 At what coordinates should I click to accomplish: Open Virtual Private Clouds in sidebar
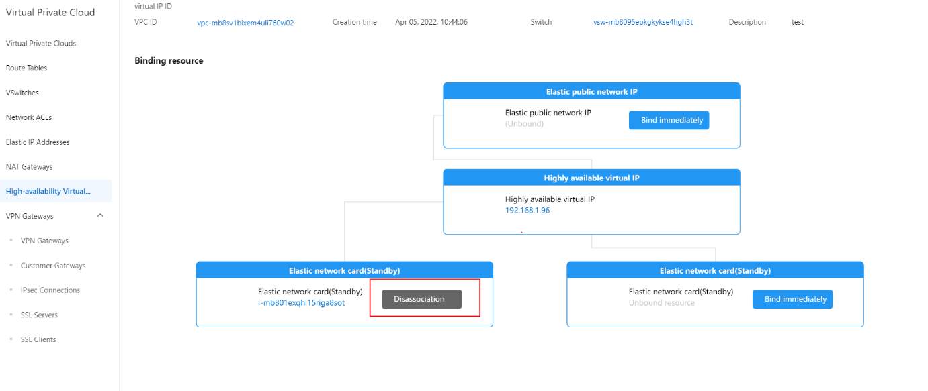(x=41, y=43)
